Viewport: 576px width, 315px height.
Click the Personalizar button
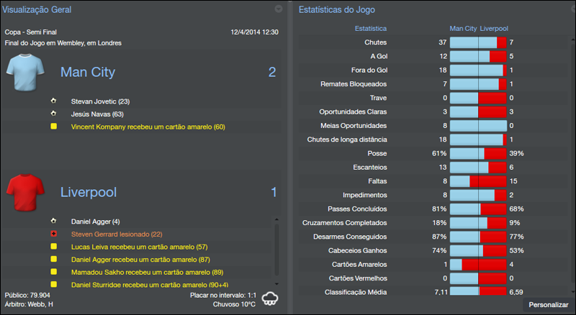[x=549, y=305]
